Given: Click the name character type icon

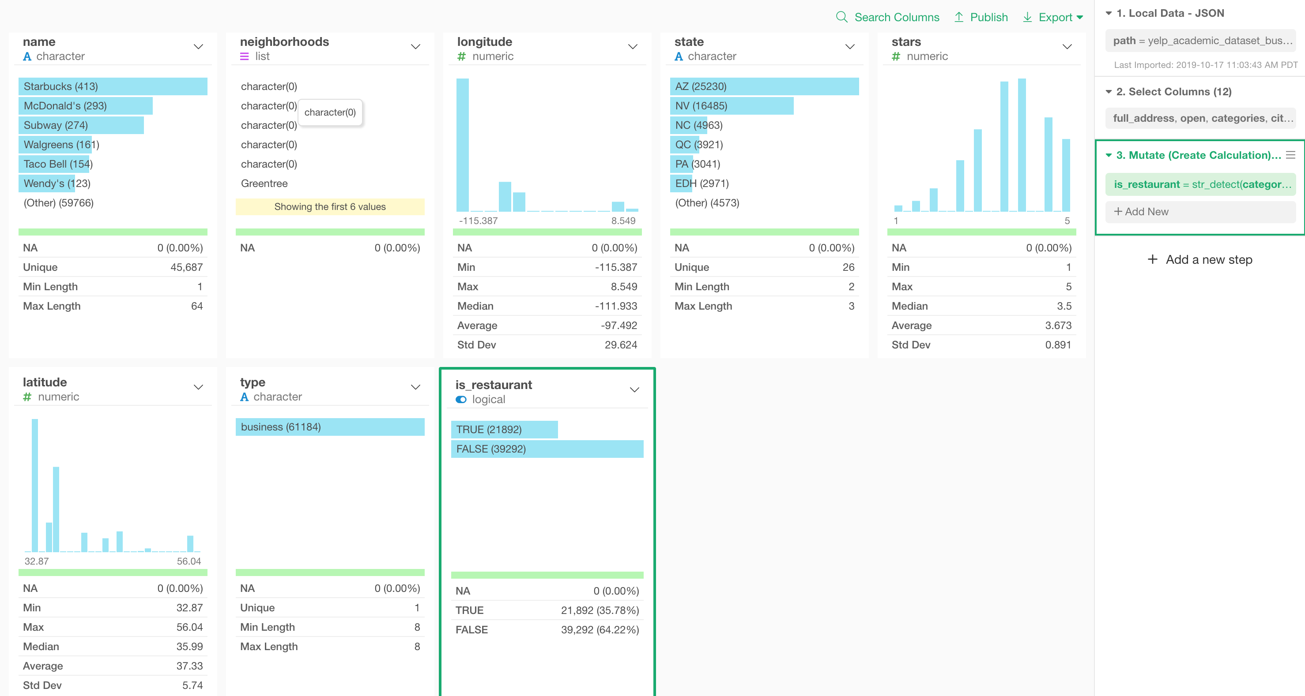Looking at the screenshot, I should pyautogui.click(x=27, y=57).
